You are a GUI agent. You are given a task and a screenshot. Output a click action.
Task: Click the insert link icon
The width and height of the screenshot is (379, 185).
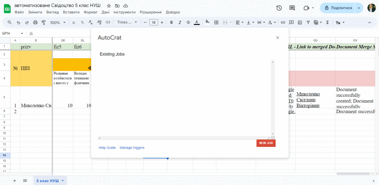283,23
